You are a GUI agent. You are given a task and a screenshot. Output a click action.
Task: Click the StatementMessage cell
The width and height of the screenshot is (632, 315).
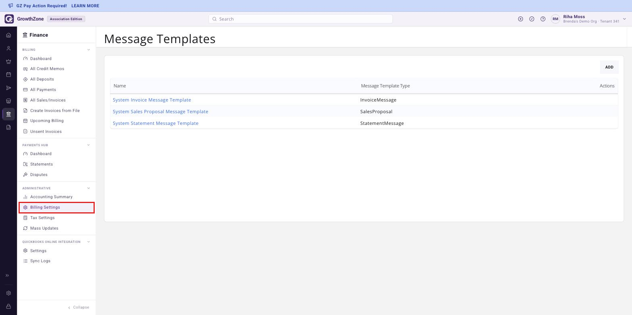pyautogui.click(x=382, y=123)
